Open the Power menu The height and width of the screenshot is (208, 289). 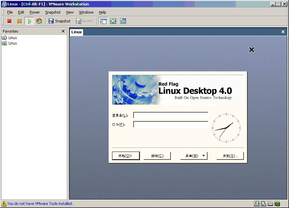click(x=35, y=12)
